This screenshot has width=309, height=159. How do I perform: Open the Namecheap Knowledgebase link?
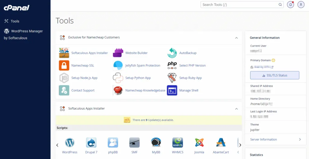tap(145, 90)
